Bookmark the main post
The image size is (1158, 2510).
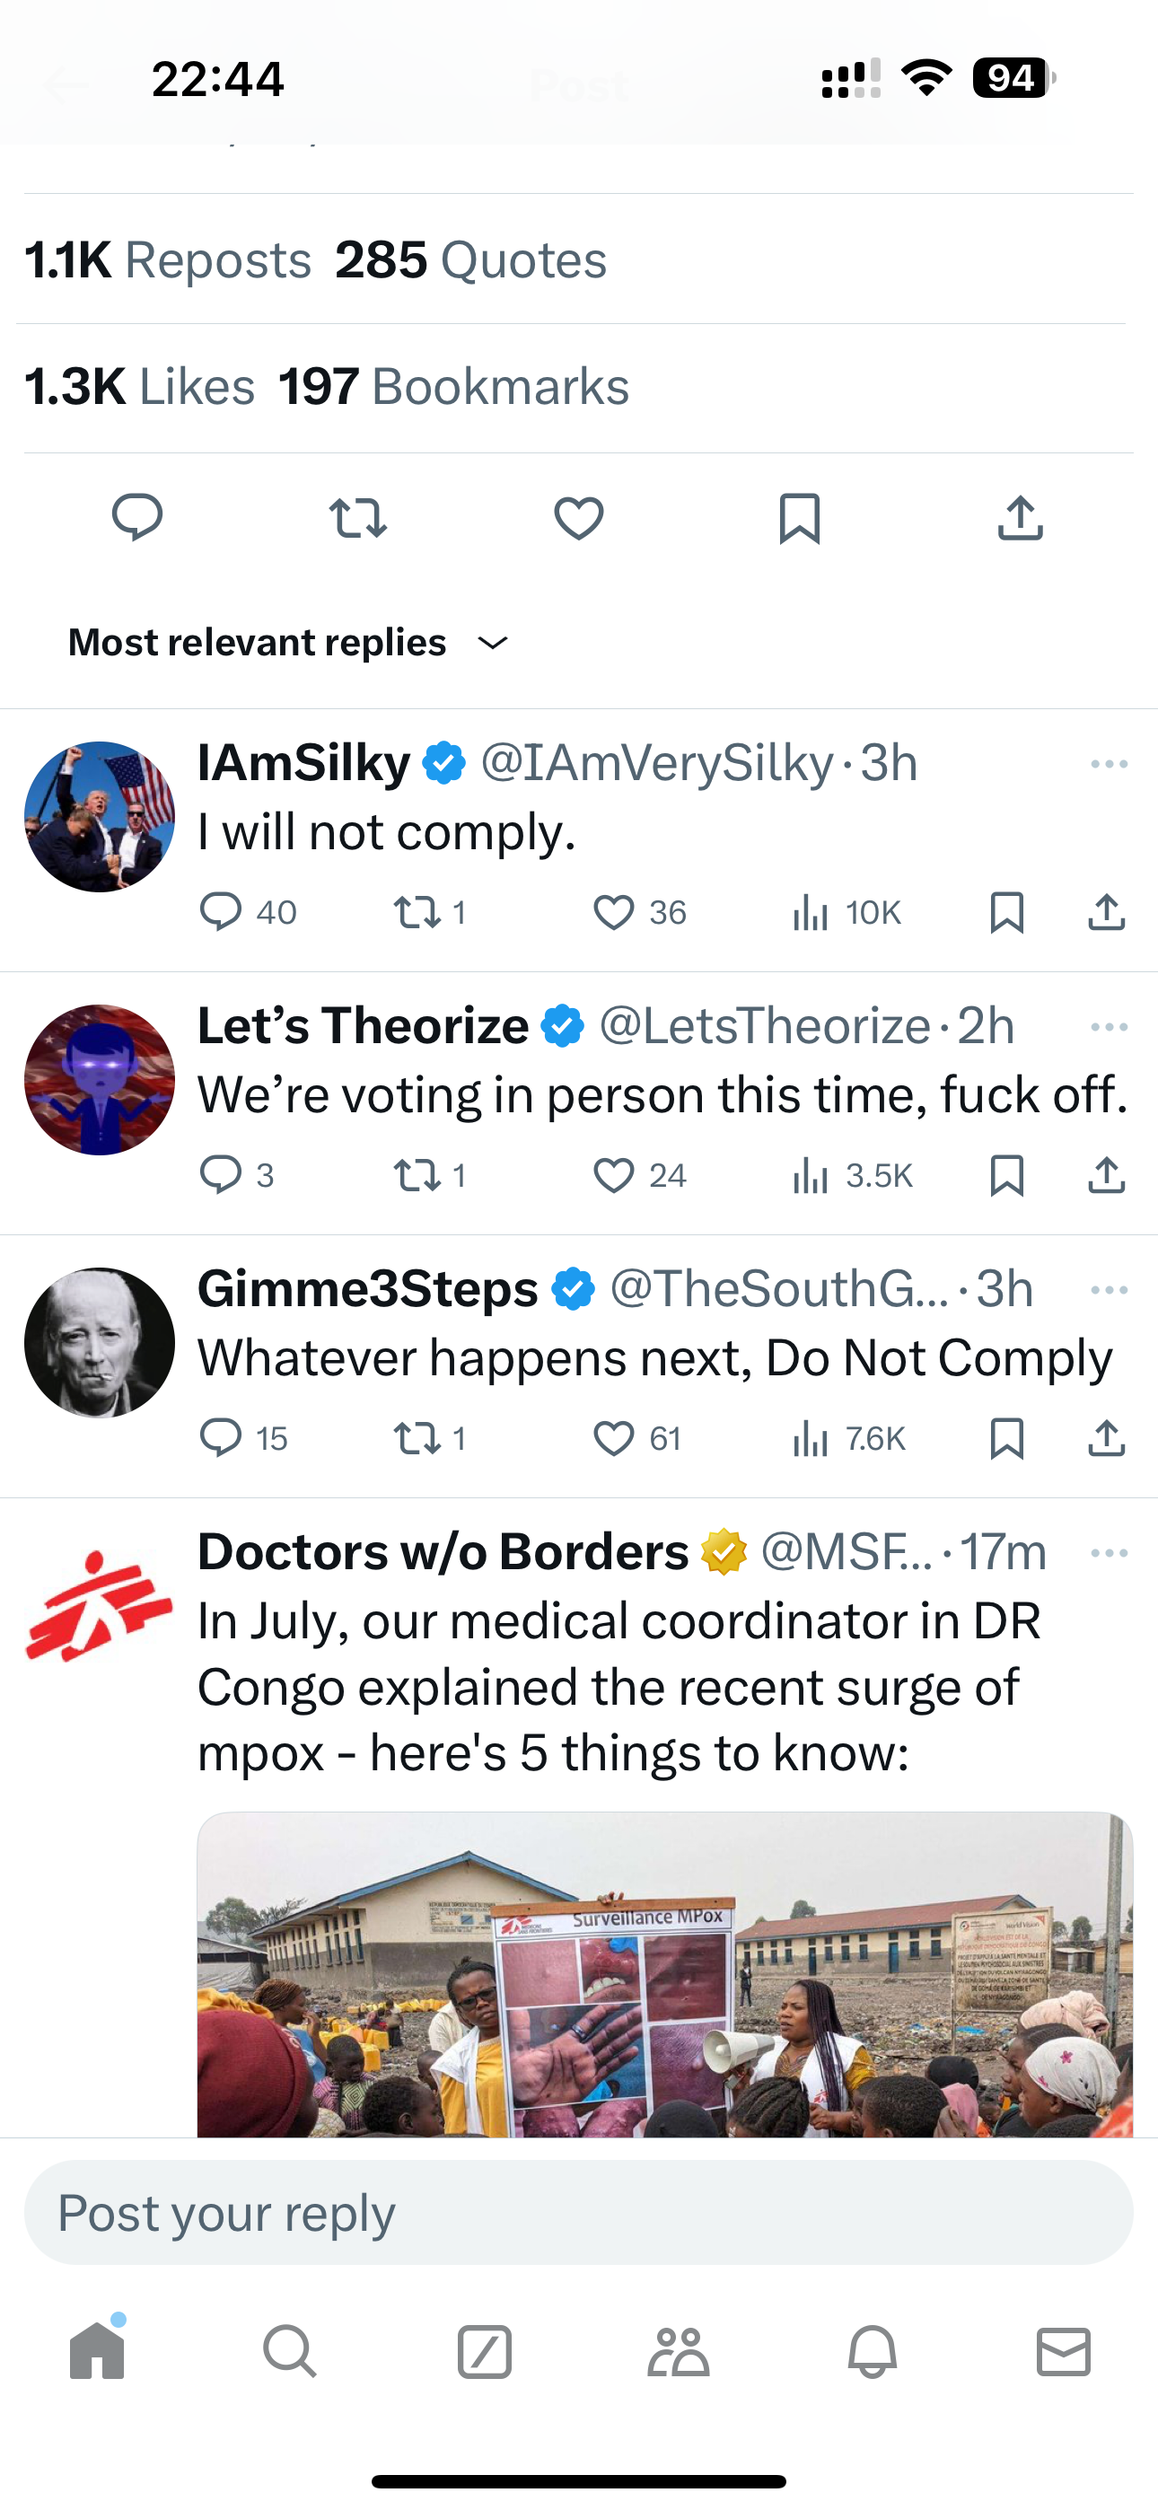coord(799,517)
